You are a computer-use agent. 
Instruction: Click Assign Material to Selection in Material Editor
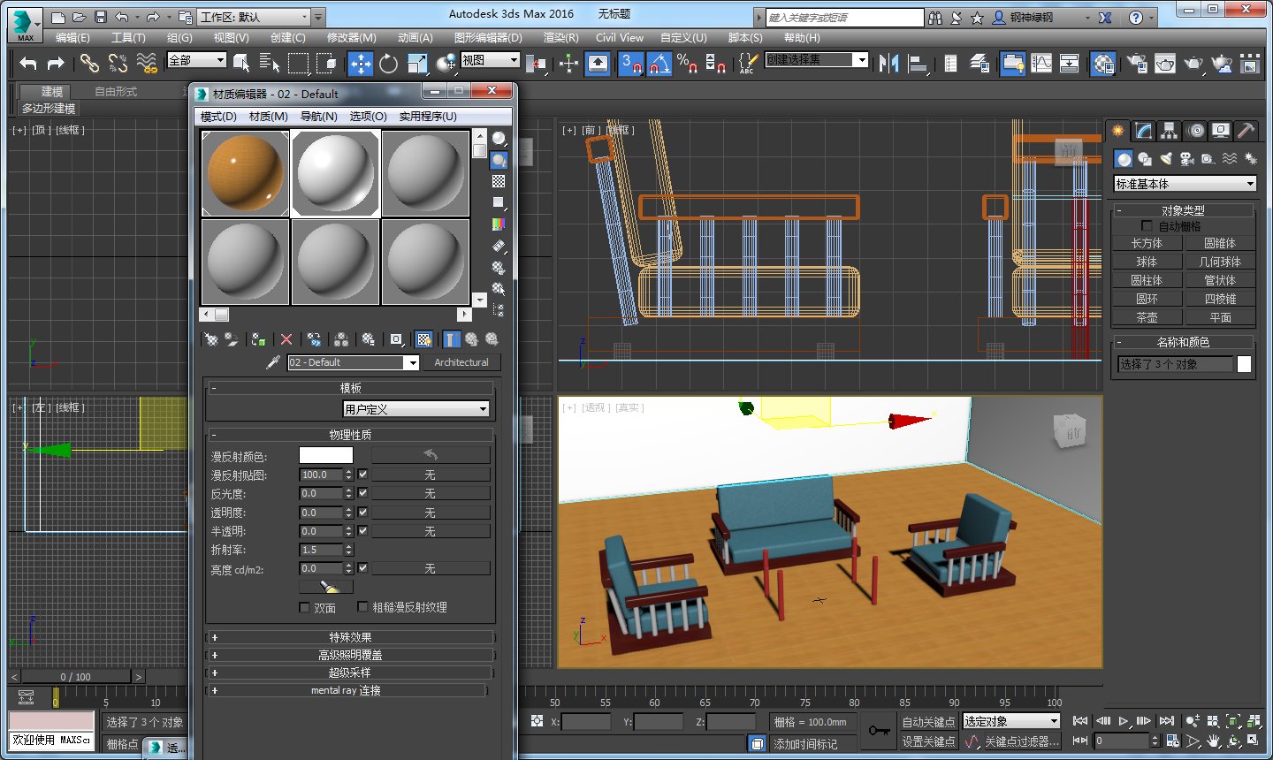point(259,339)
